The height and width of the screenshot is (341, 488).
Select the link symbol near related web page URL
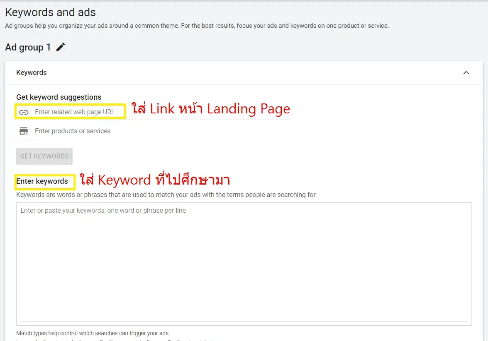(x=24, y=112)
